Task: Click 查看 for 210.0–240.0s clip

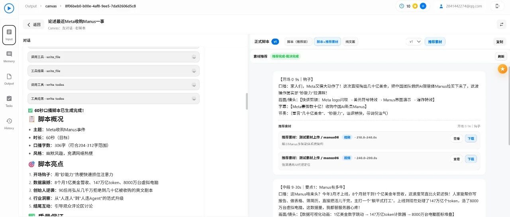Action: pos(457,138)
